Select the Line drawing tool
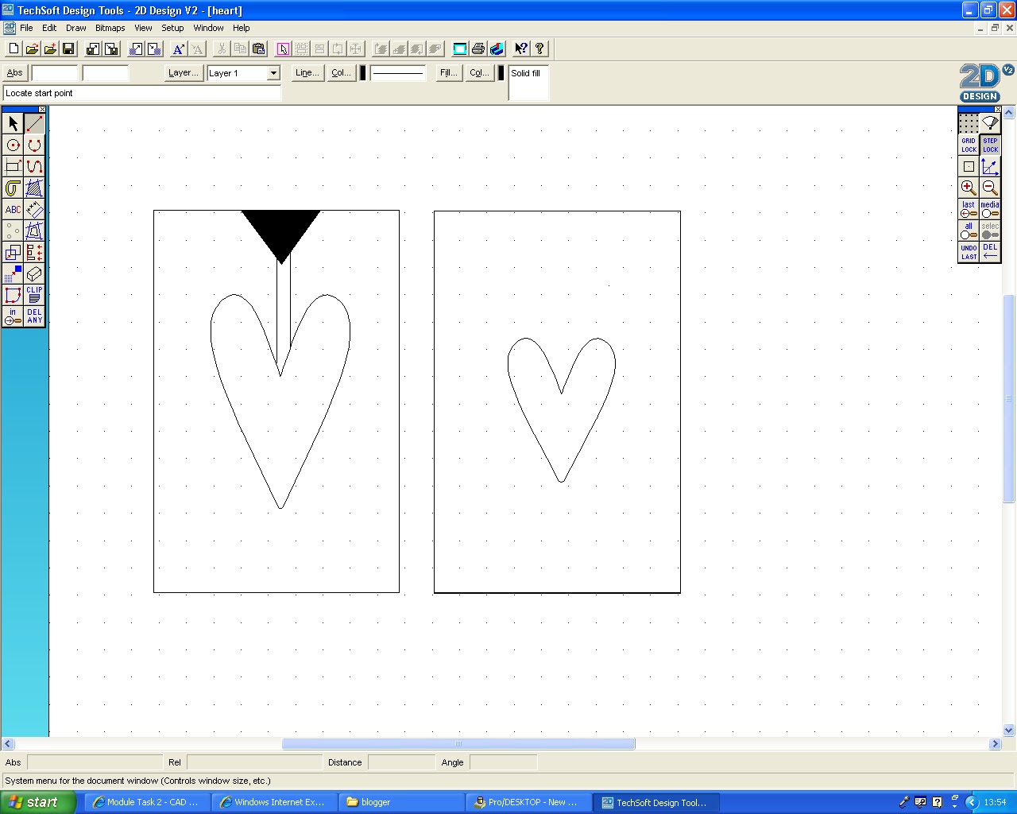 point(33,123)
